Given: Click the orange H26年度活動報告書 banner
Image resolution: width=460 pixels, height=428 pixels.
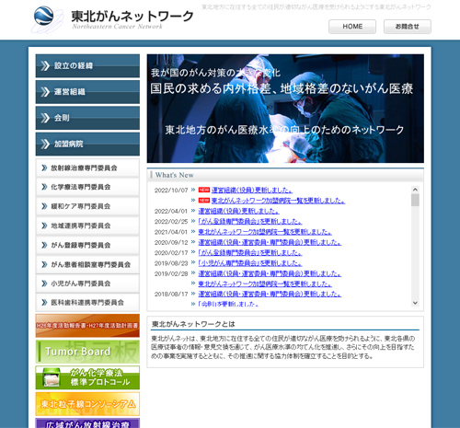Looking at the screenshot, I should click(x=87, y=326).
